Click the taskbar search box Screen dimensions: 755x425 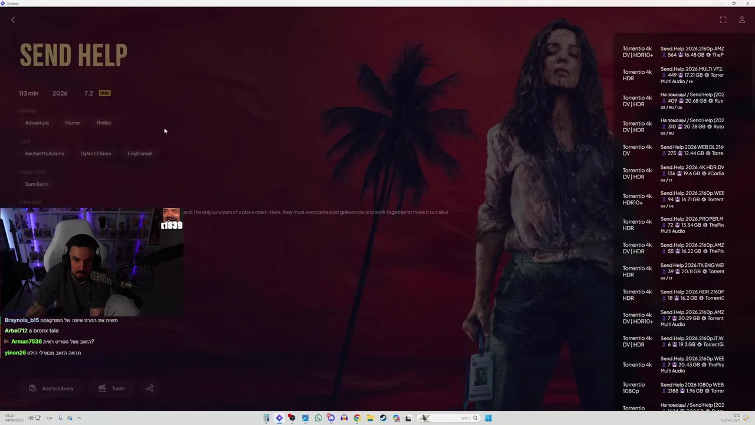click(449, 418)
